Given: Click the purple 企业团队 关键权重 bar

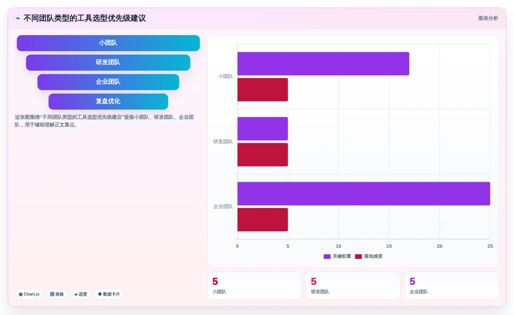Looking at the screenshot, I should [x=364, y=194].
